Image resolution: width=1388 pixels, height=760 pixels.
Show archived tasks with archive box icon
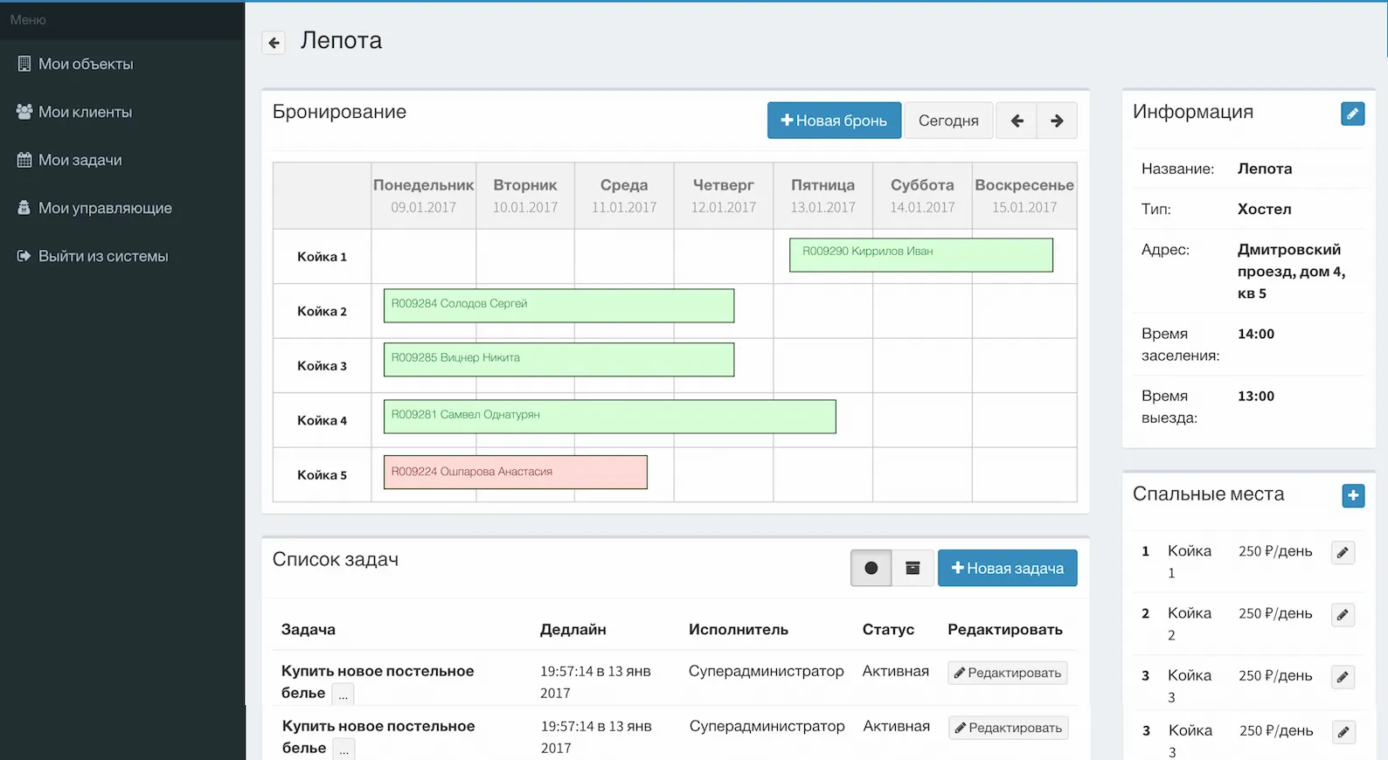(913, 568)
